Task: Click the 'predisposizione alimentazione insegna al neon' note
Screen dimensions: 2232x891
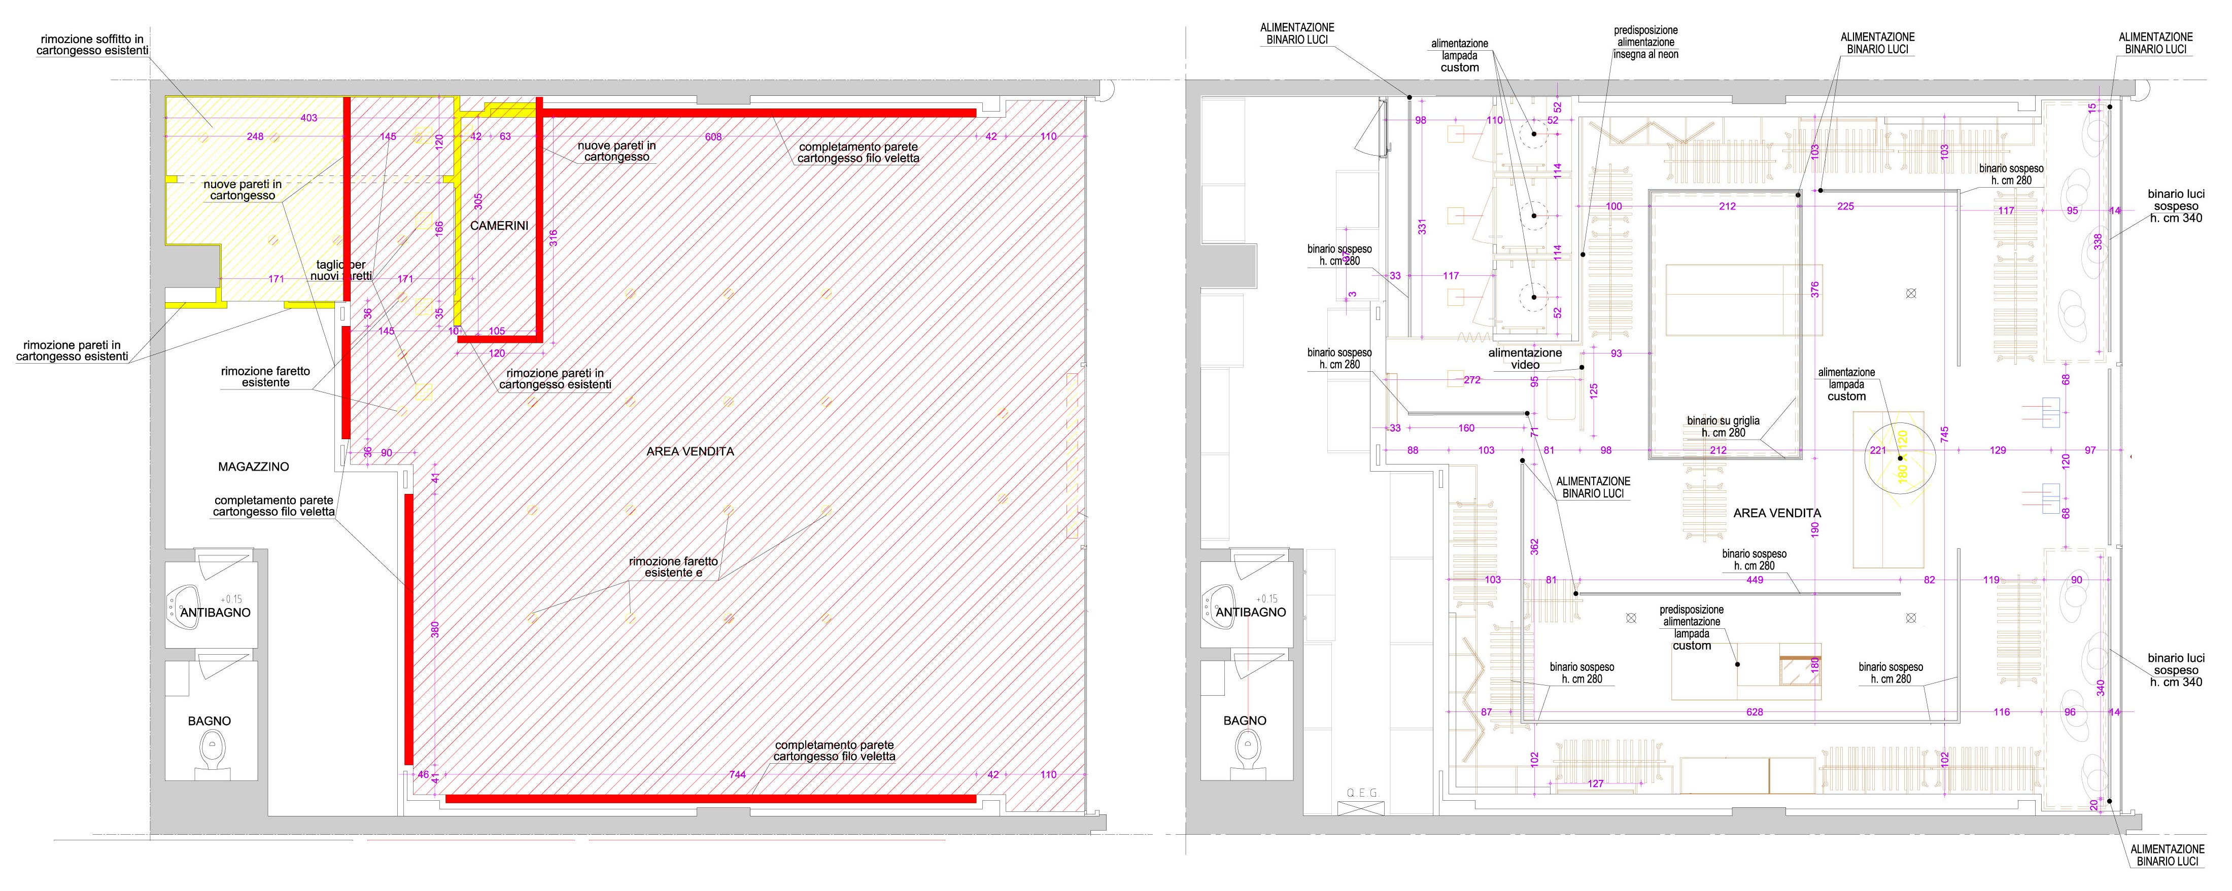Action: (x=1645, y=43)
